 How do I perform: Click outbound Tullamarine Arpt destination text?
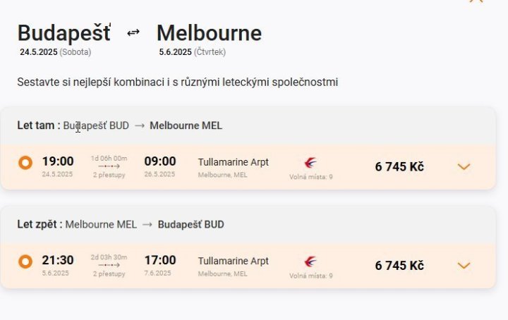(233, 162)
